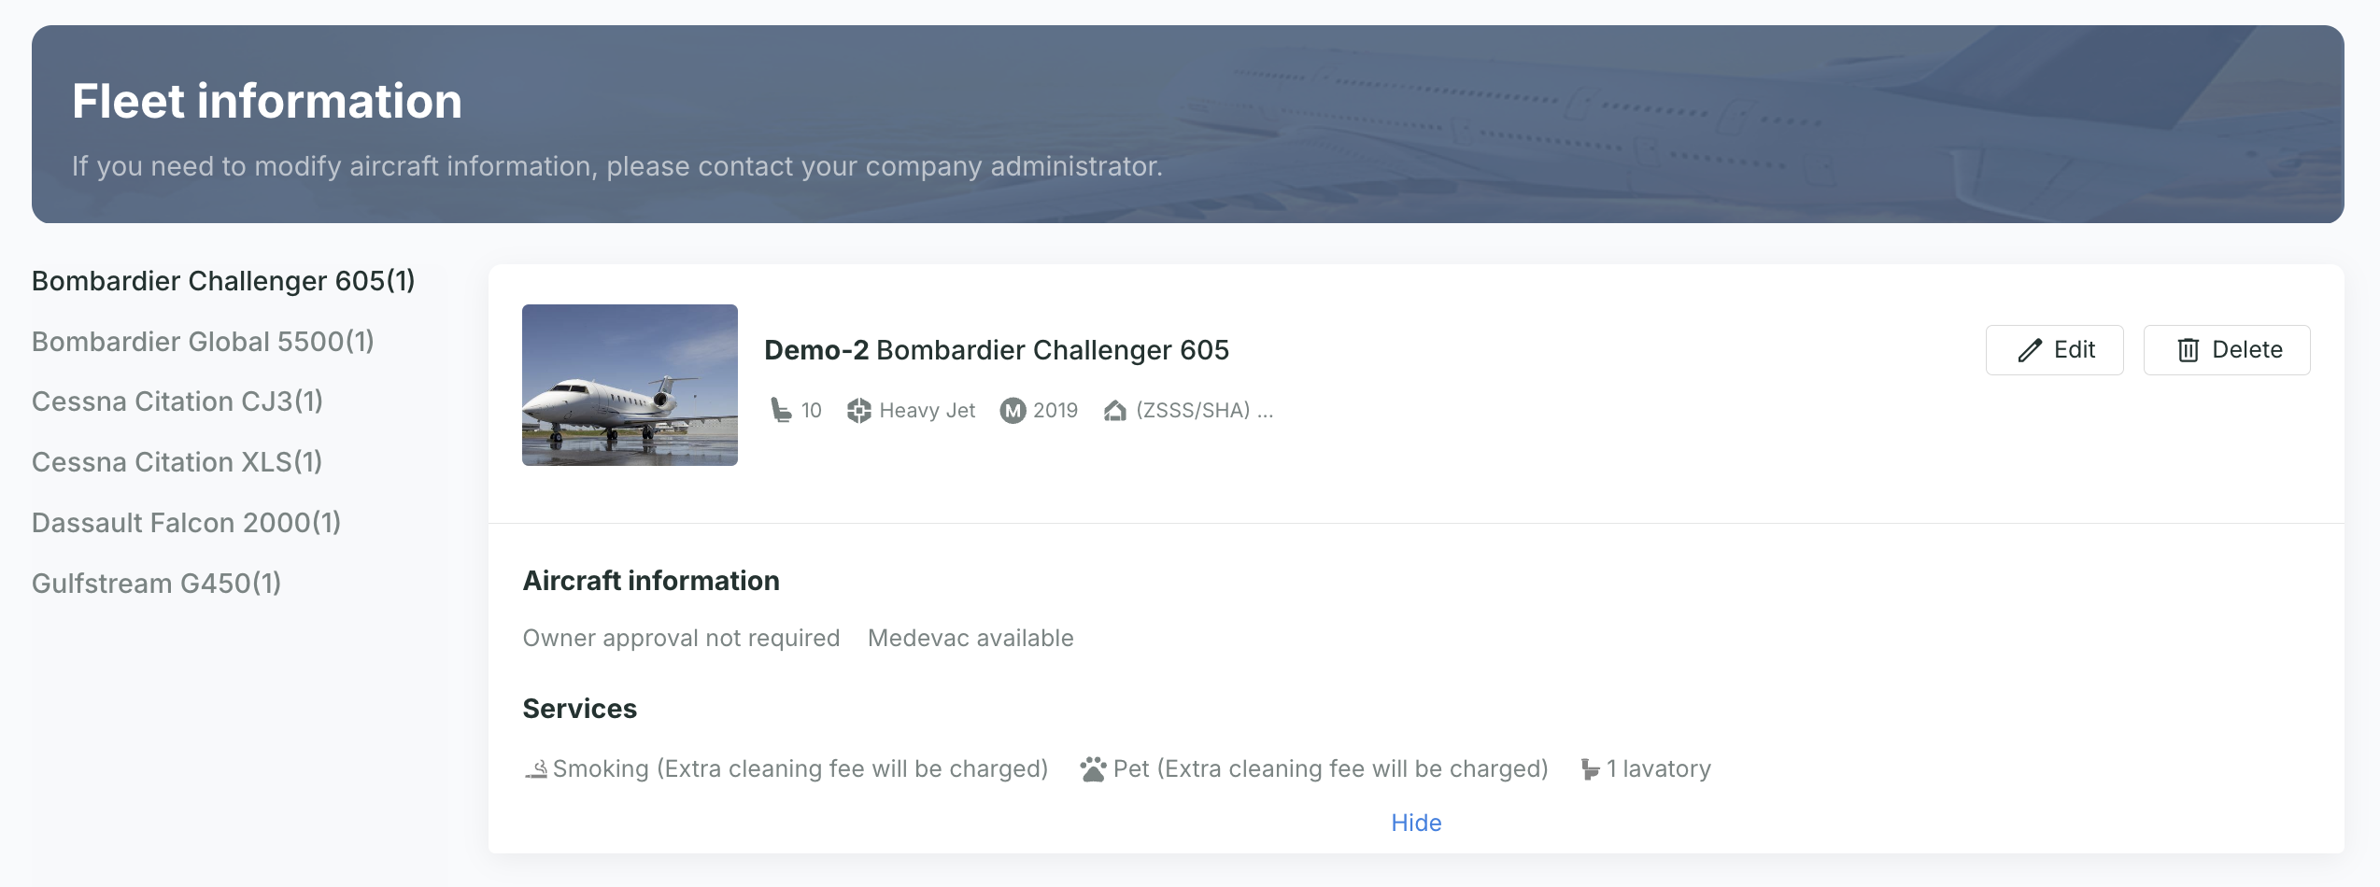
Task: Click 'Medevac available' text
Action: [x=970, y=638]
